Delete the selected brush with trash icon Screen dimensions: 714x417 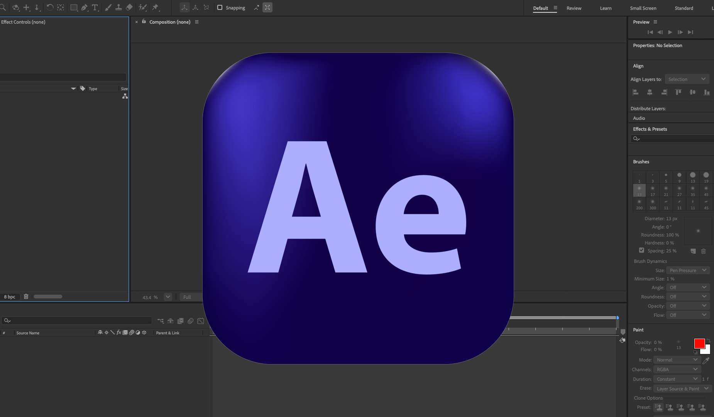click(703, 251)
